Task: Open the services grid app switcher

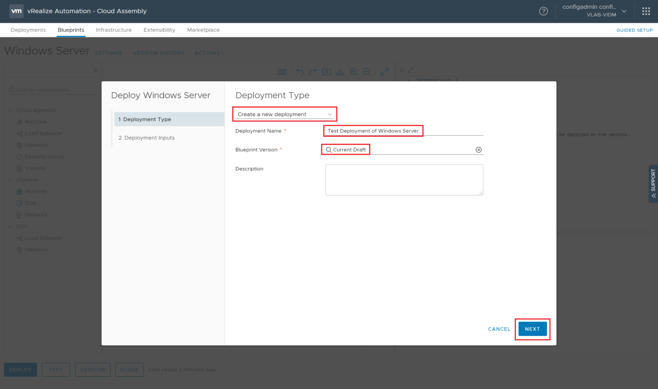Action: click(646, 11)
